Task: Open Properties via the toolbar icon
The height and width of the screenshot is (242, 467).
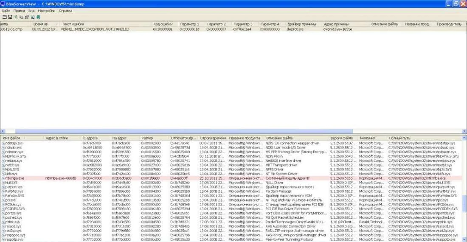Action: coord(27,17)
